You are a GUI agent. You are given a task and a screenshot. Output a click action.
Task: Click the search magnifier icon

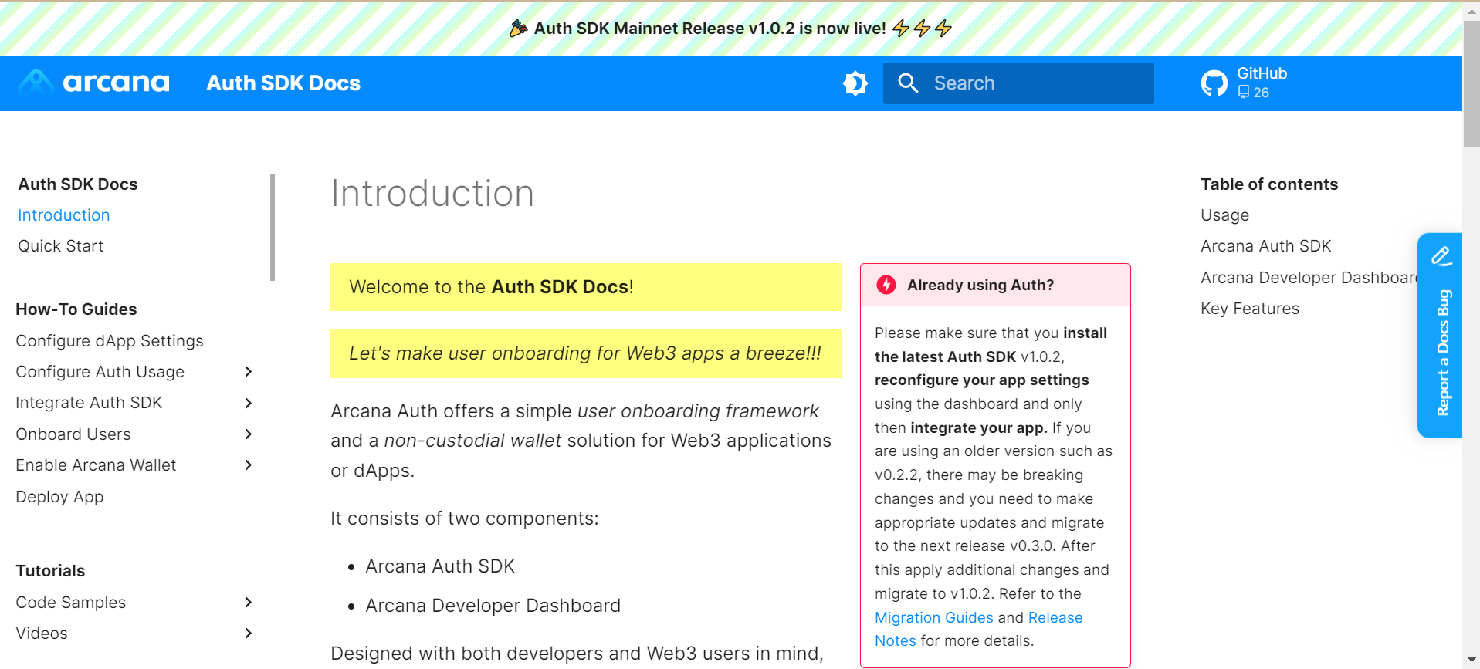(908, 83)
